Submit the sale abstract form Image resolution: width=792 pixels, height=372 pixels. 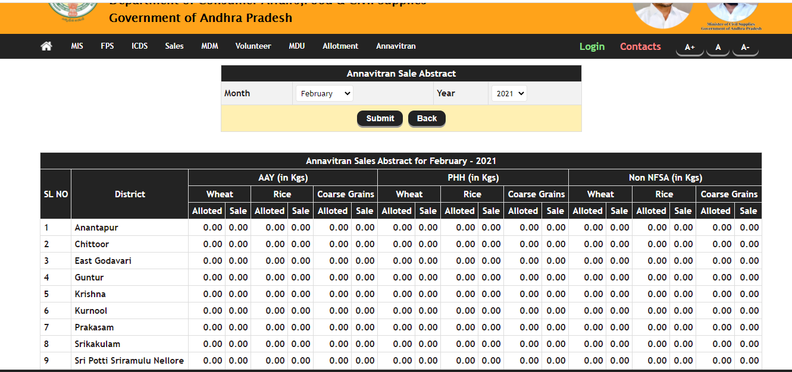click(380, 118)
